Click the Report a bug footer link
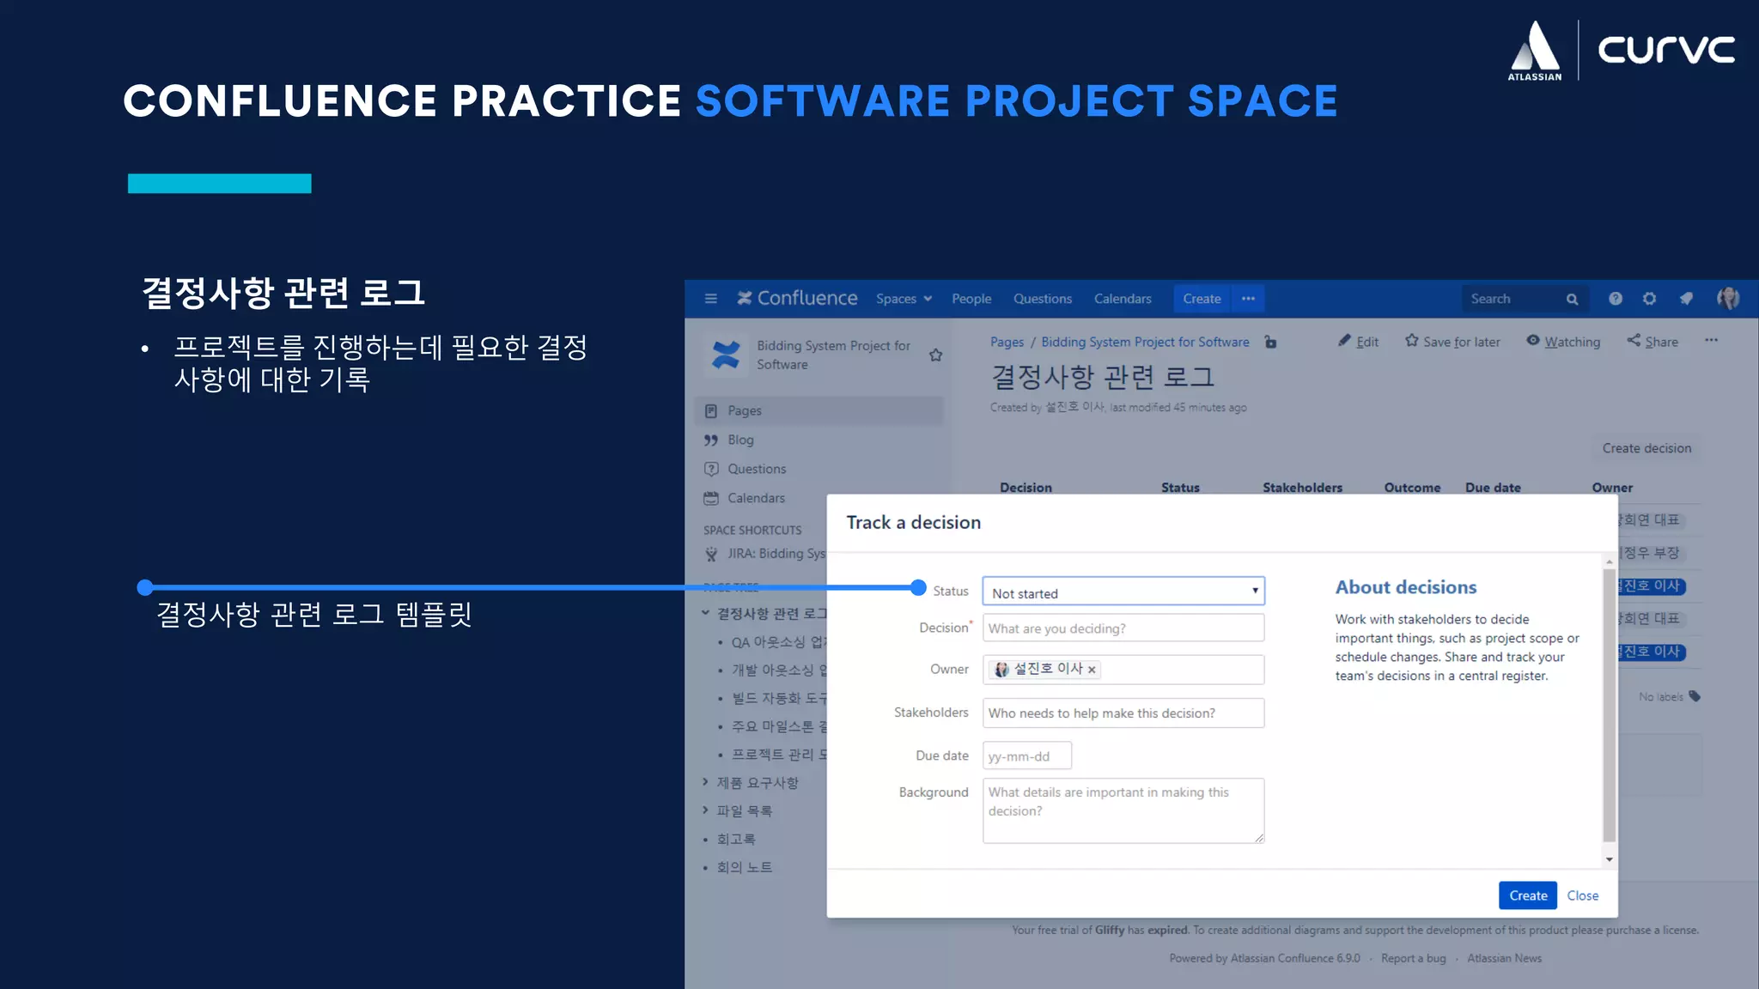Viewport: 1759px width, 989px height. (1413, 958)
